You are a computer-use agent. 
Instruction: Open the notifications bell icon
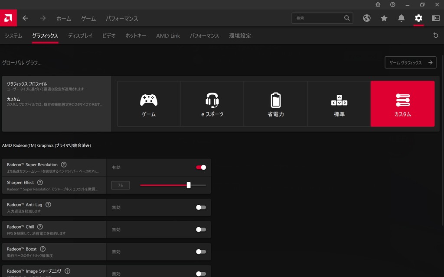click(402, 18)
